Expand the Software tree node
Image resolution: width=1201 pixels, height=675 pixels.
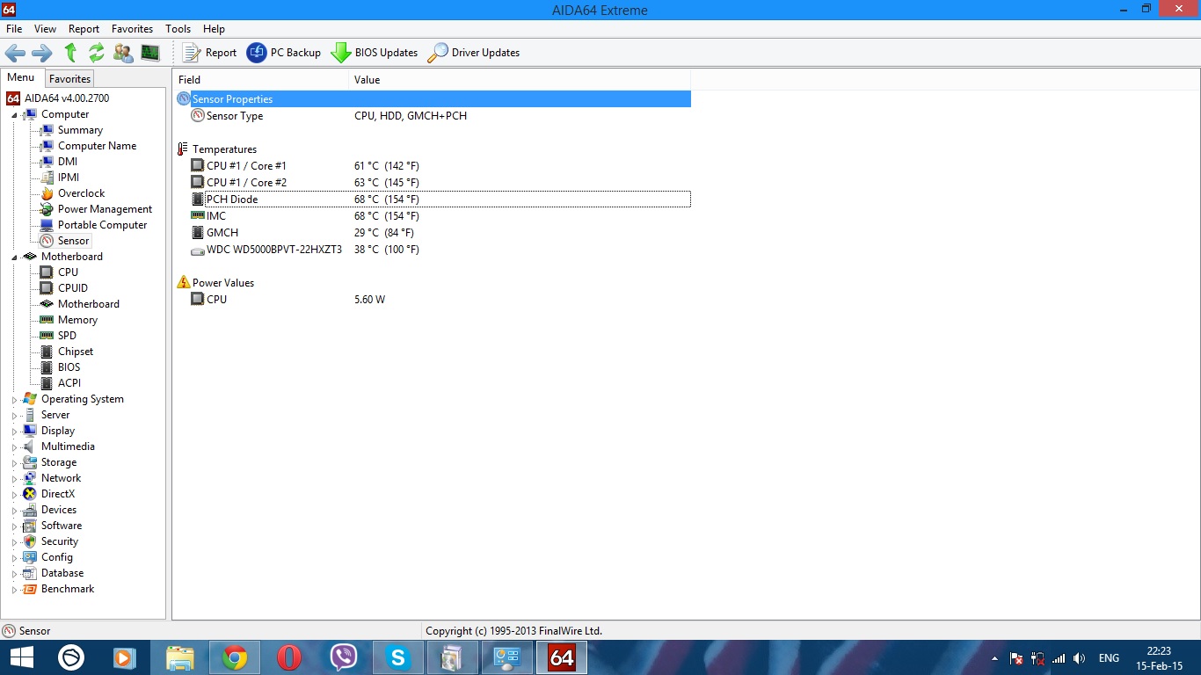(x=14, y=526)
